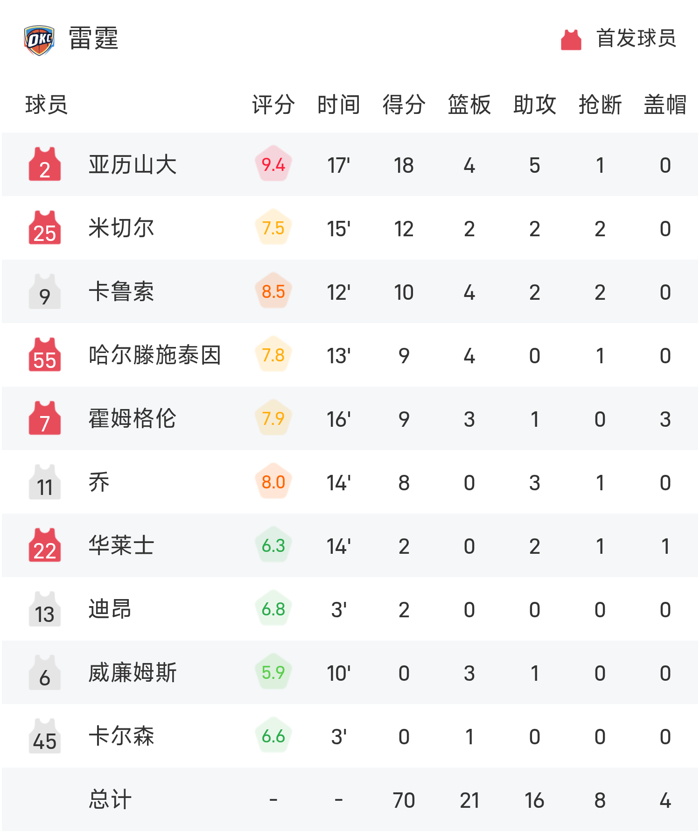This screenshot has height=833, width=700.
Task: Open player 哈尔滕施泰因's name link
Action: (154, 355)
